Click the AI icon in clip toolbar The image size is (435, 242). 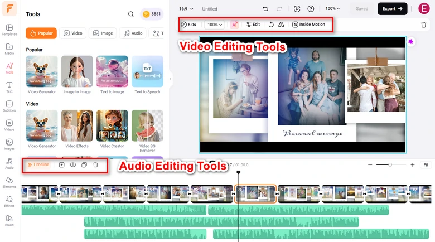pyautogui.click(x=234, y=25)
